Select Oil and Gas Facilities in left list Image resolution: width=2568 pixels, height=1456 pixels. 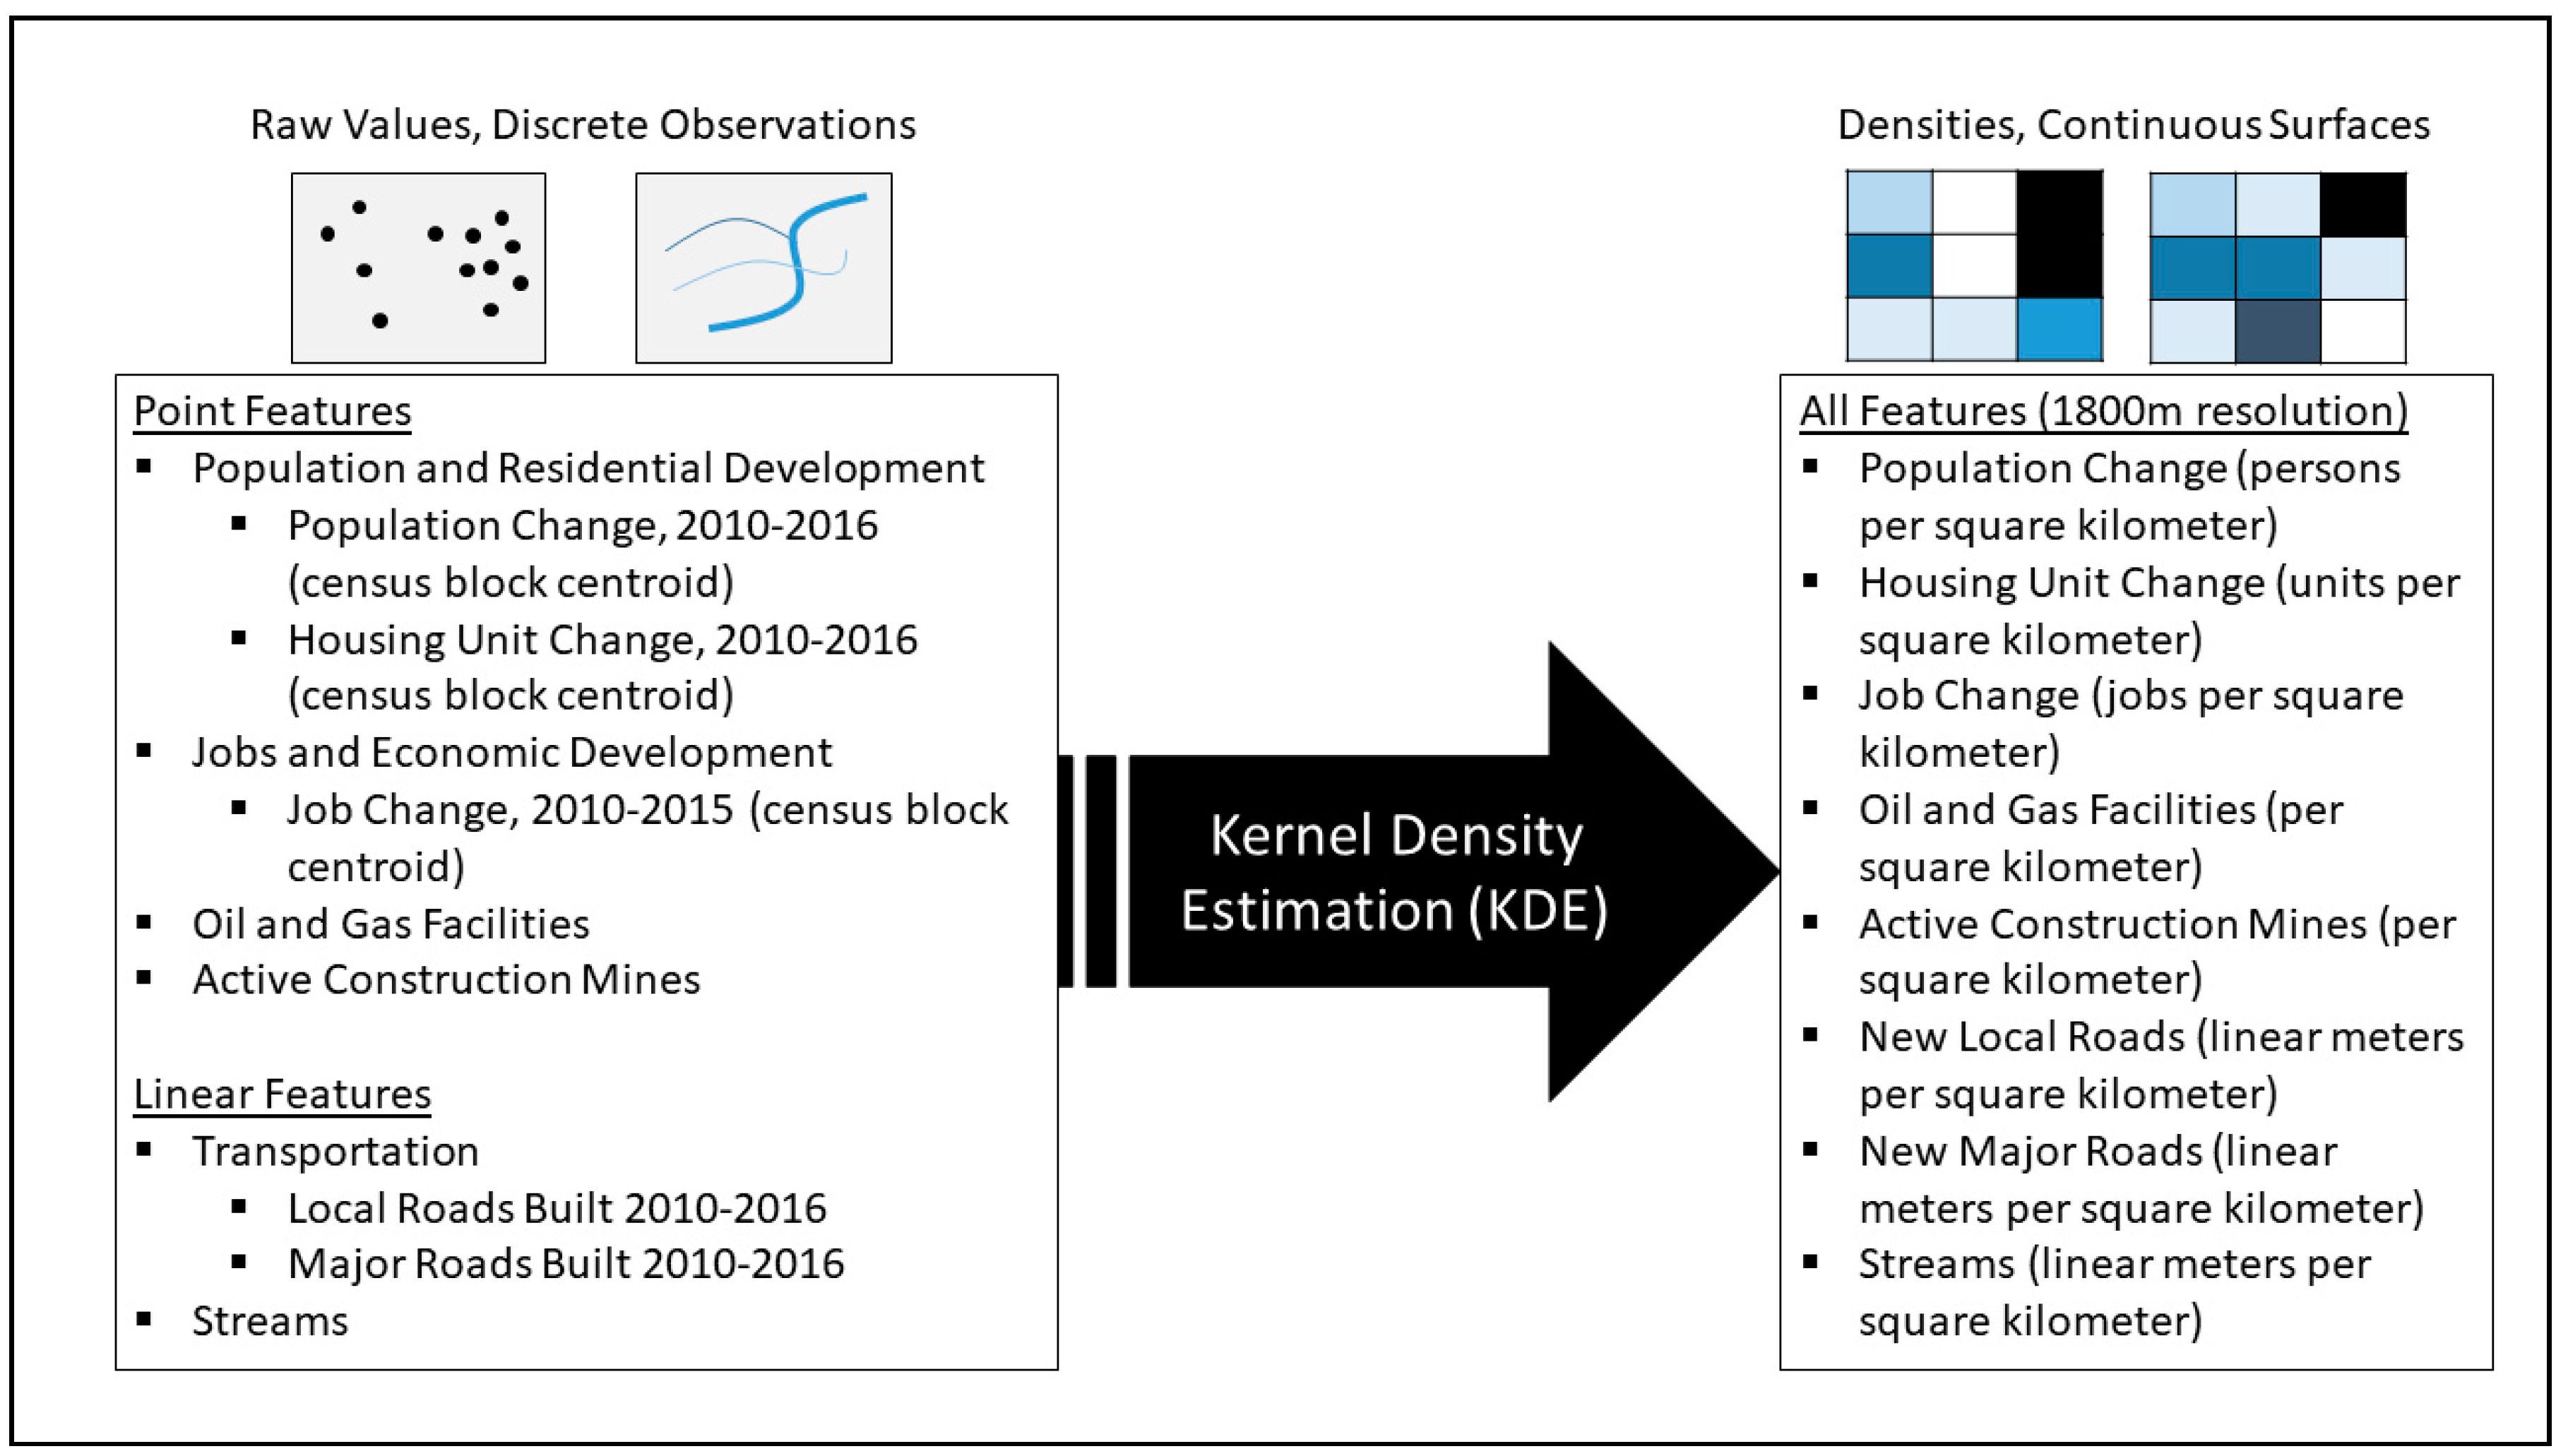click(390, 924)
